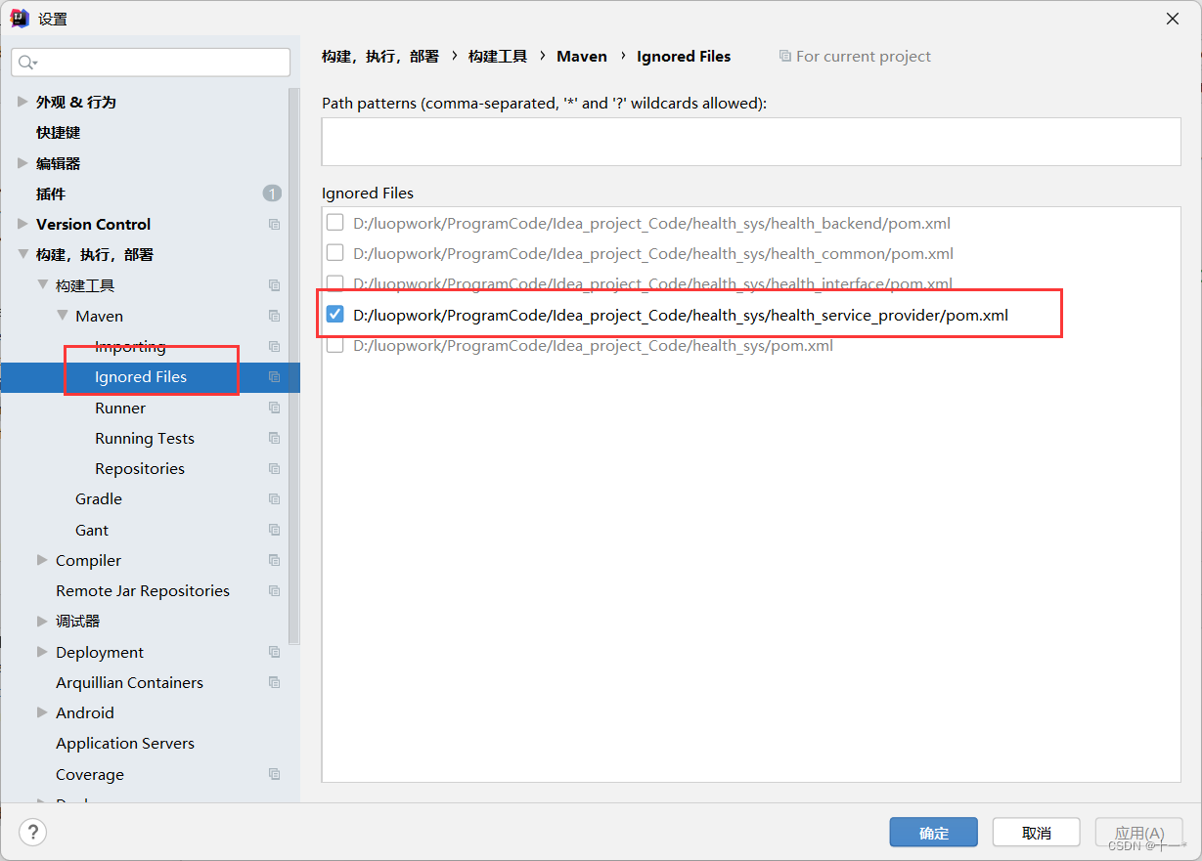The image size is (1202, 861).
Task: Expand the Deployment node
Action: 42,652
